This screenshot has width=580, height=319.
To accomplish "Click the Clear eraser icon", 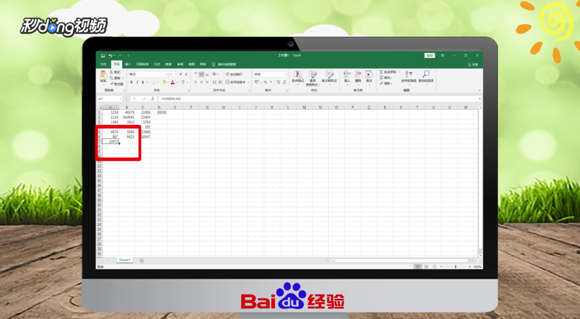I will (x=381, y=83).
